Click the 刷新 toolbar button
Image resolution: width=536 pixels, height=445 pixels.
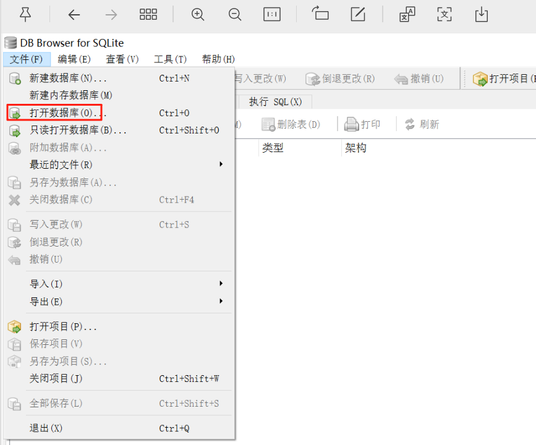point(422,124)
